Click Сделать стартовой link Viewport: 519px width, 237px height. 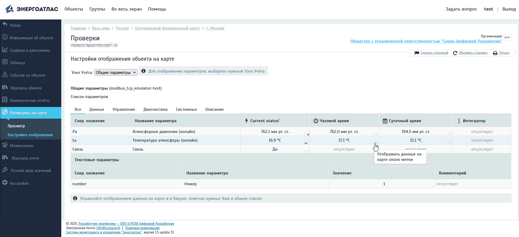coord(434,53)
